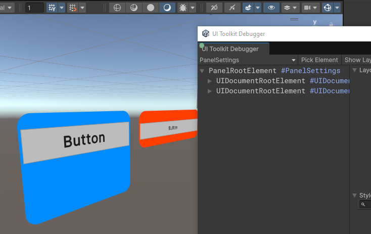
Task: Select the shaded lit draw mode
Action: click(x=167, y=8)
